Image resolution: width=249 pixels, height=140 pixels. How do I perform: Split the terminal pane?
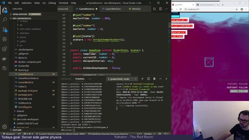[148, 79]
